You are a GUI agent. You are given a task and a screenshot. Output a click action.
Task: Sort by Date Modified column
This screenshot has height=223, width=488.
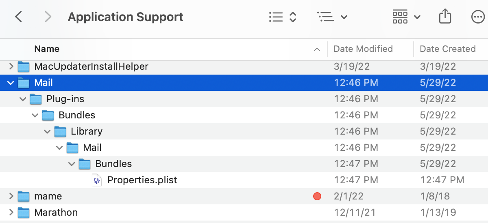(x=363, y=49)
